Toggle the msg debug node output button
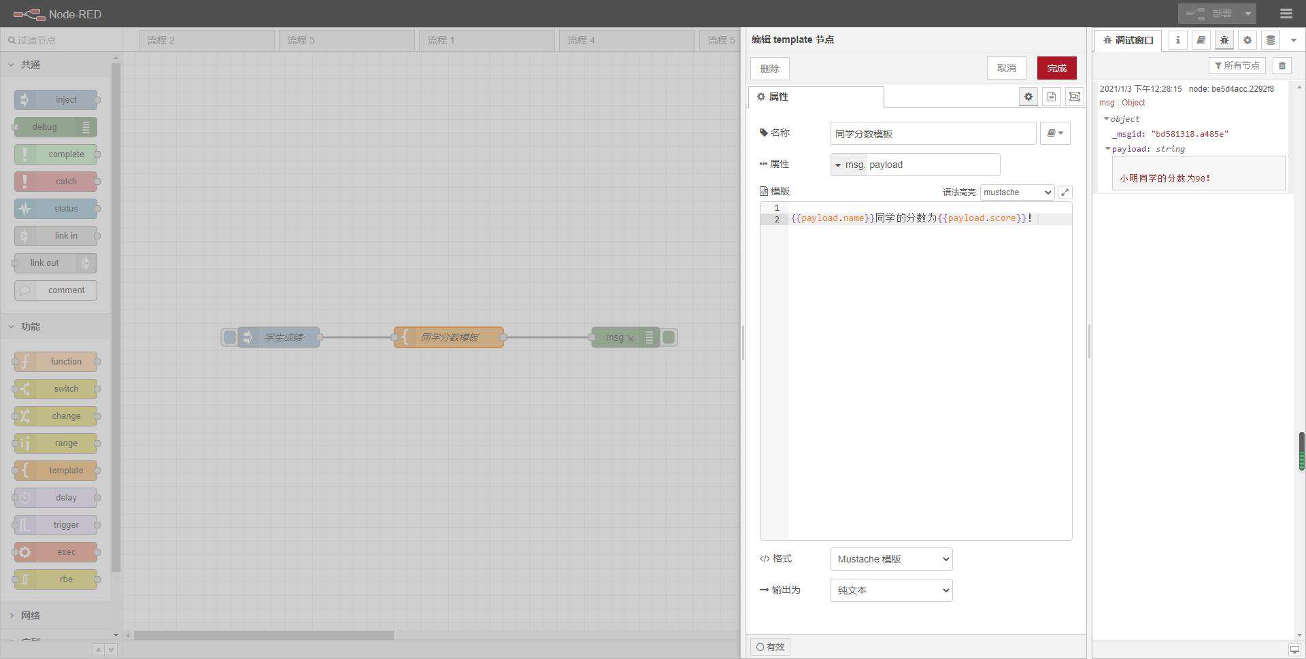The width and height of the screenshot is (1306, 659). [x=669, y=337]
